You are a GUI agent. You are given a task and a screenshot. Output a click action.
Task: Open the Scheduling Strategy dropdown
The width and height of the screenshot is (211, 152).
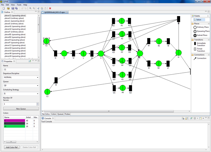[21, 94]
